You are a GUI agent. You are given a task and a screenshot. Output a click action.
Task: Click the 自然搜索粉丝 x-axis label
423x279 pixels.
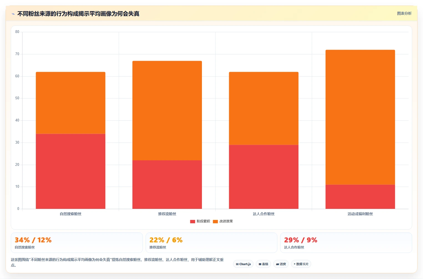[70, 214]
